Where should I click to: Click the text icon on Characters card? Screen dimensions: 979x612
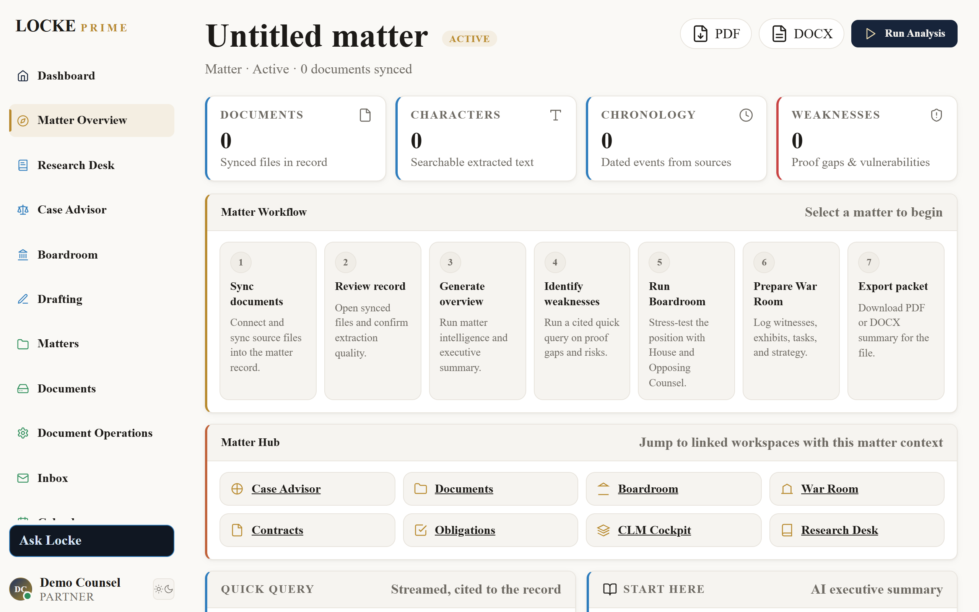click(x=555, y=115)
